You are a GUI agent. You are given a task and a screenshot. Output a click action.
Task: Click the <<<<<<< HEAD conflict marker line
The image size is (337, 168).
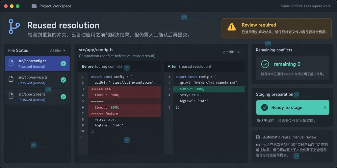(x=124, y=89)
